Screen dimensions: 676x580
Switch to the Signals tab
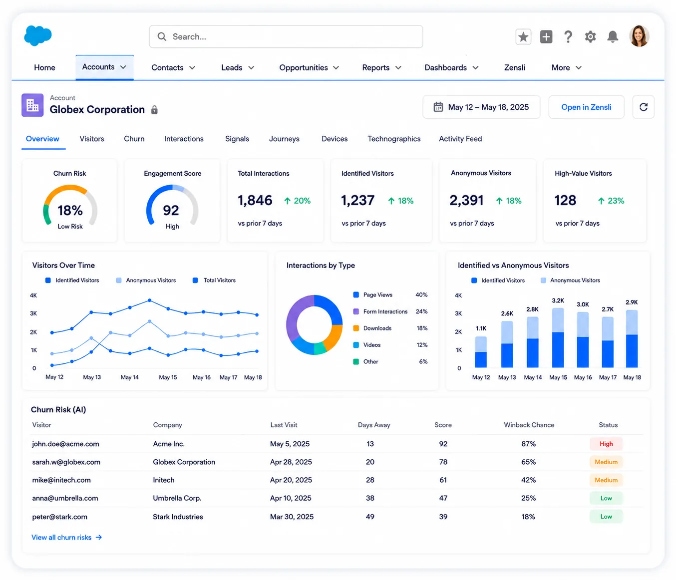coord(237,139)
